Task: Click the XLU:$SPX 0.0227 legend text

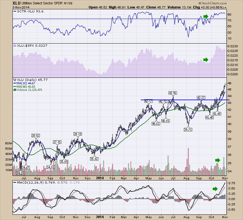Action: [x=32, y=45]
